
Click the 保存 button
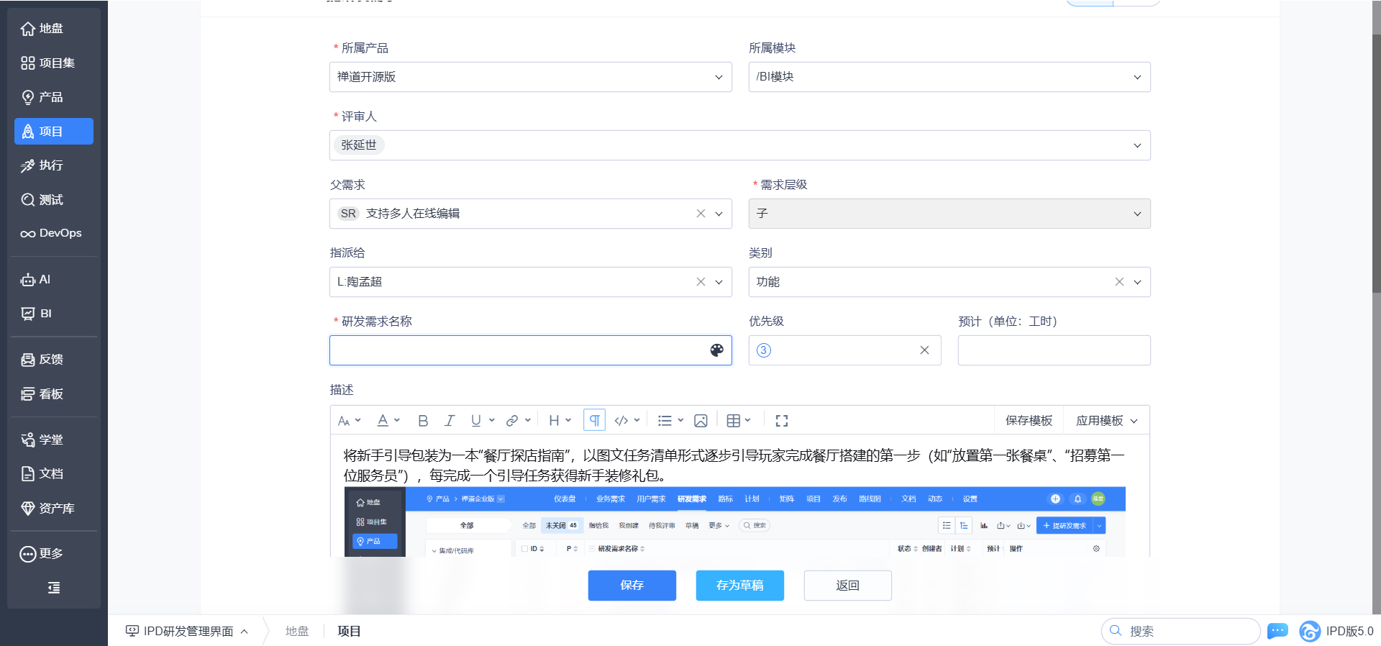(x=632, y=586)
